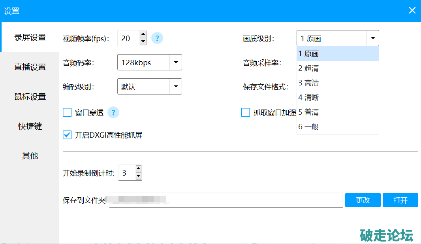Enable the 窗口穿透 checkbox
The height and width of the screenshot is (244, 421).
pos(67,113)
